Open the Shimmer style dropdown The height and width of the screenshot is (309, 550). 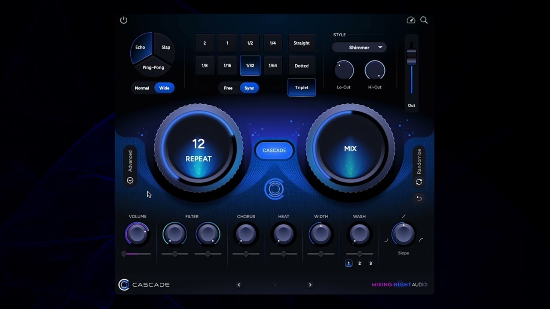tap(359, 48)
